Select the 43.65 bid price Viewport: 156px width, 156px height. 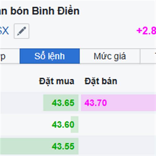63,103
